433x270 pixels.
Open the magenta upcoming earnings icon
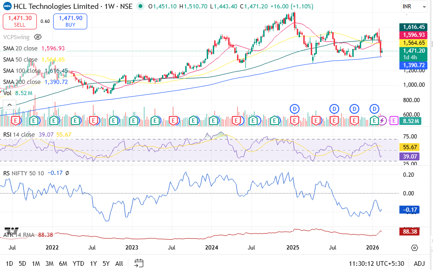pos(393,121)
